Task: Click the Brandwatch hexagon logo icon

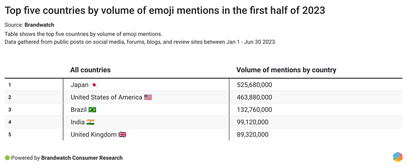Action: click(397, 157)
